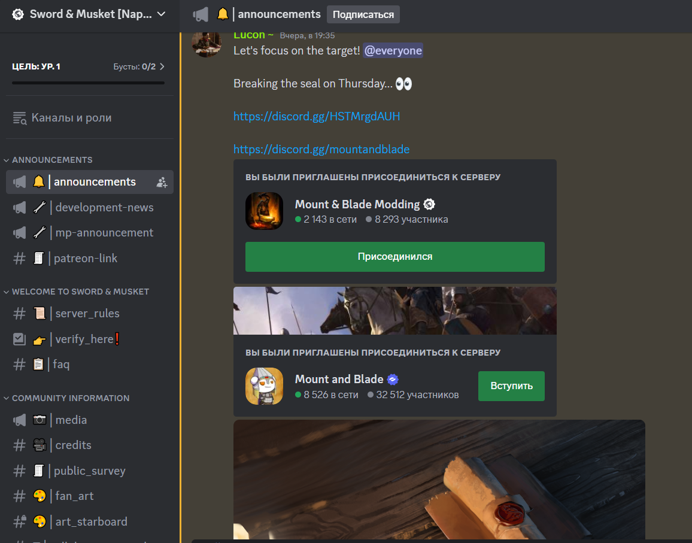Open the media channel
The height and width of the screenshot is (543, 692).
90,420
